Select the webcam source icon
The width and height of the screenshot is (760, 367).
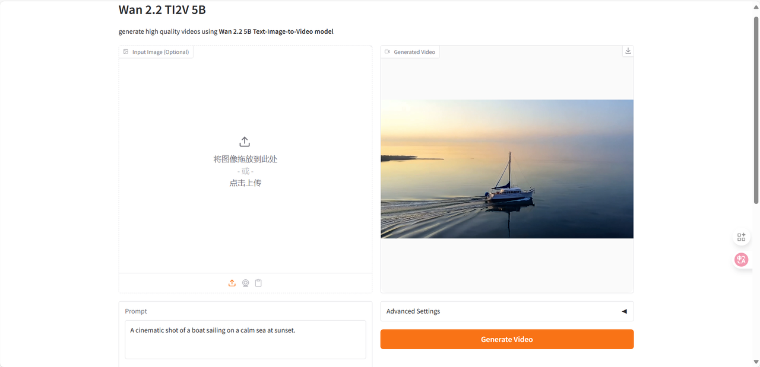[245, 283]
